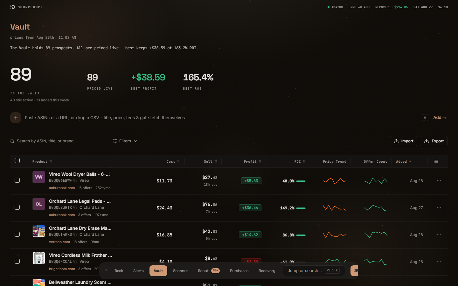Click the Amazon connection status indicator

pos(335,7)
